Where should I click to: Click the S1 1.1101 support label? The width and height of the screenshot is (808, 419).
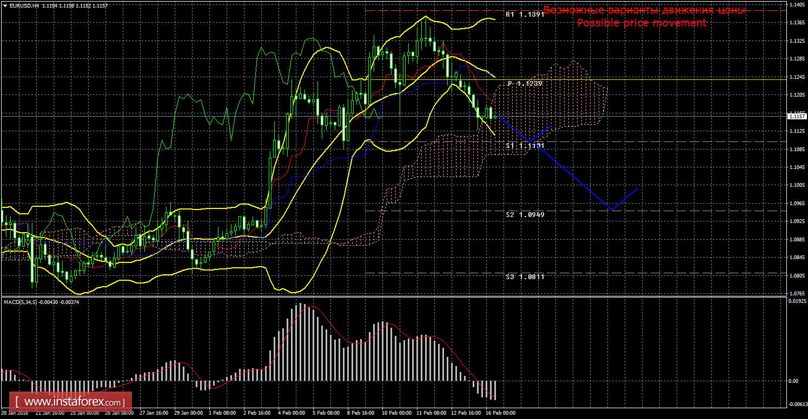pyautogui.click(x=525, y=146)
